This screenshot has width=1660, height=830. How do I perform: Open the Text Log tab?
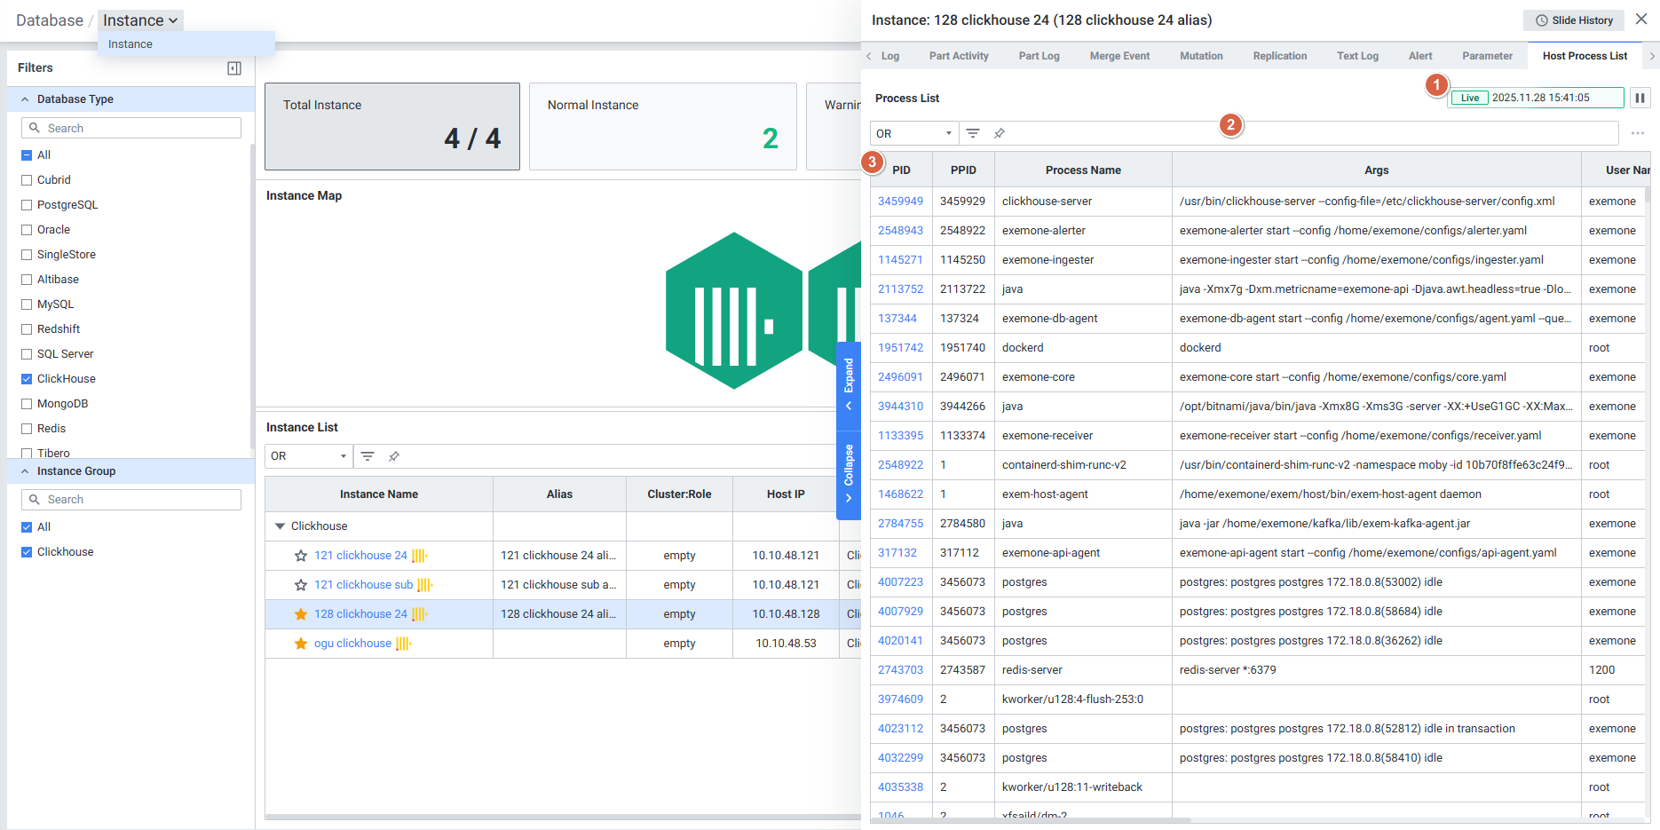click(x=1357, y=56)
